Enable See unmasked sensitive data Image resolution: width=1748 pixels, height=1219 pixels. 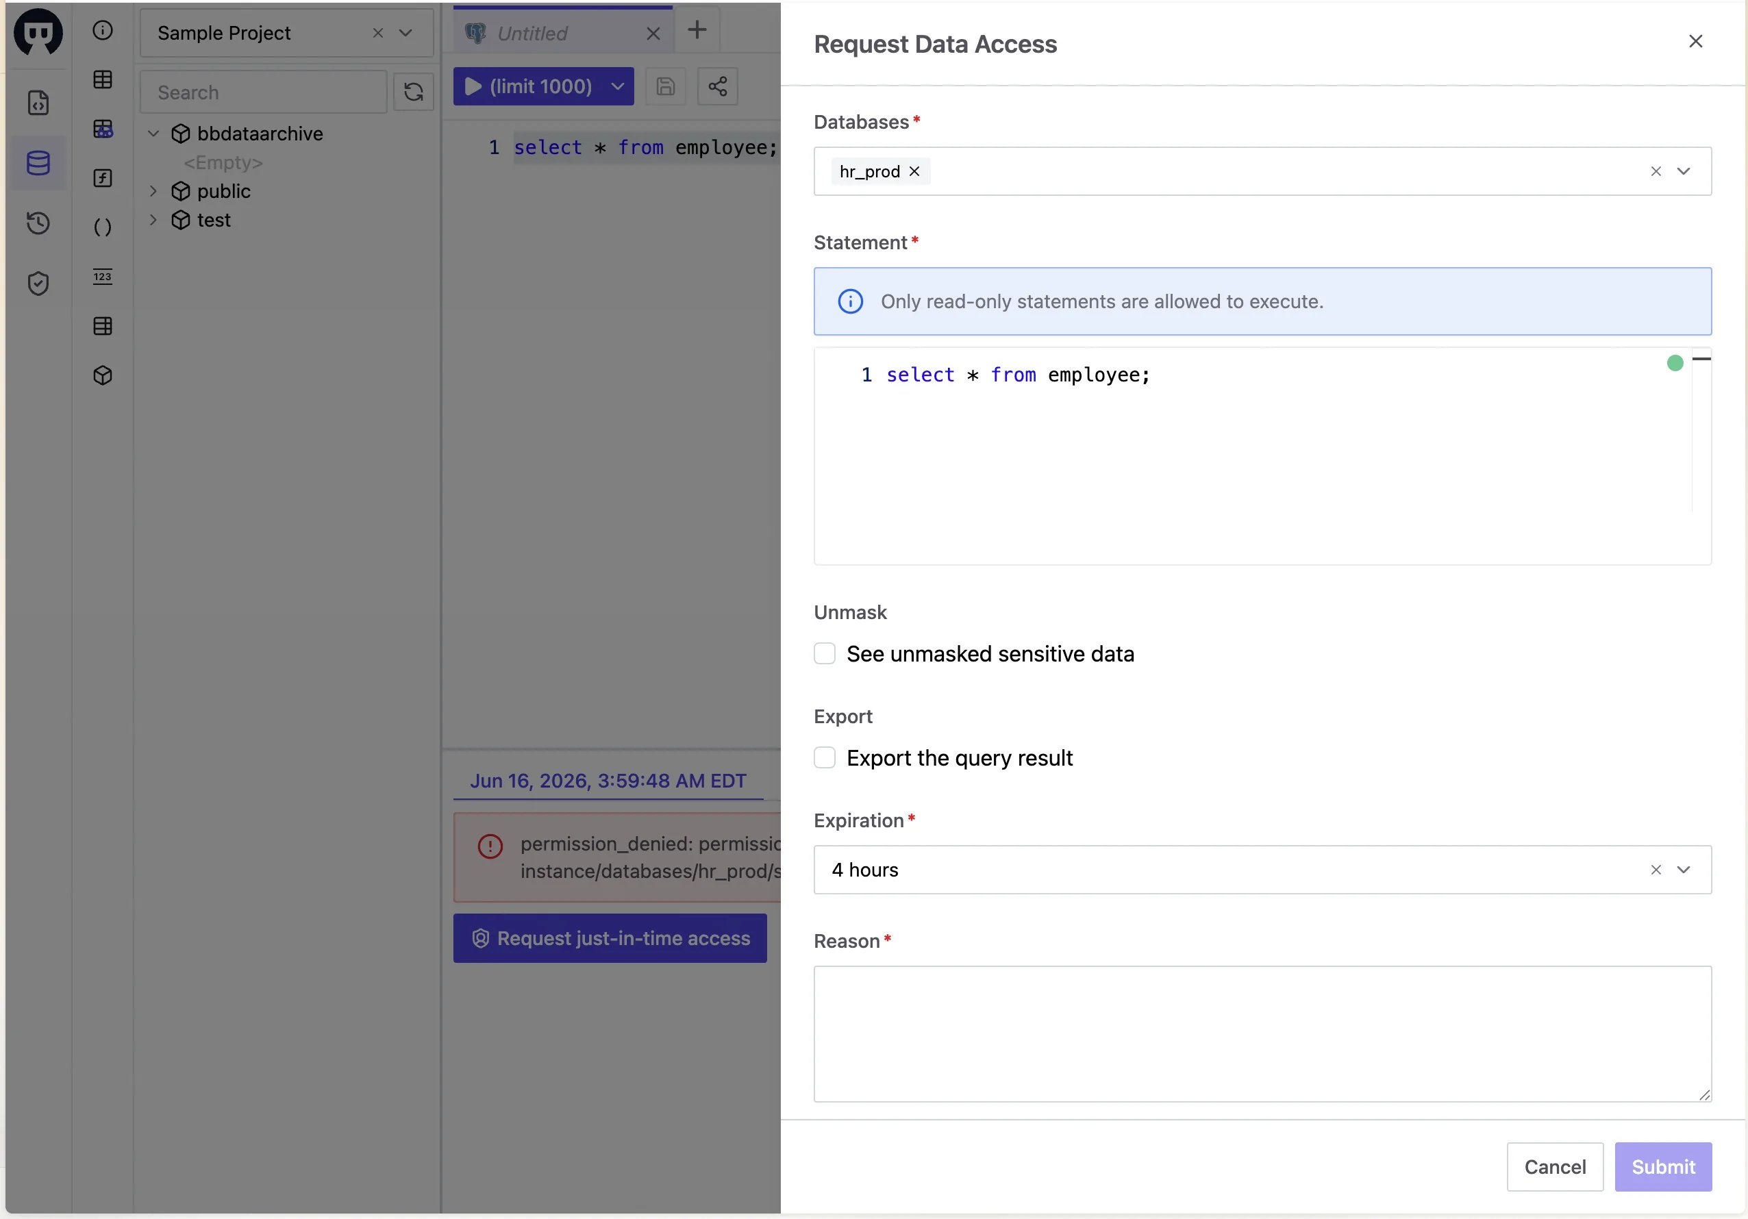[x=825, y=653]
